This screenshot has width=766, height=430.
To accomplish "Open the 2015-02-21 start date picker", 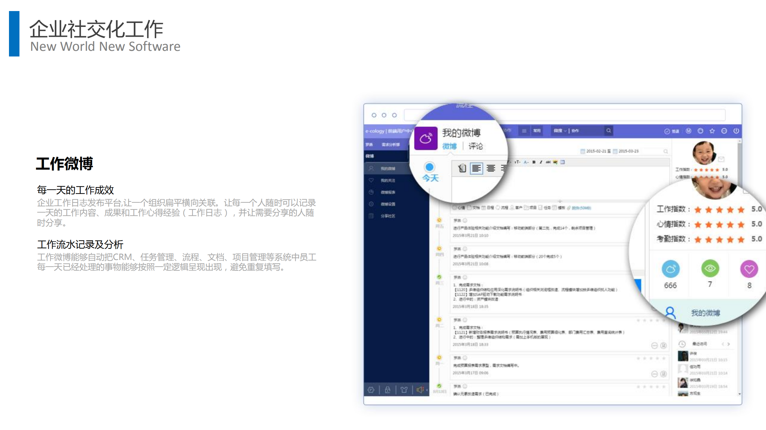I will tap(596, 152).
